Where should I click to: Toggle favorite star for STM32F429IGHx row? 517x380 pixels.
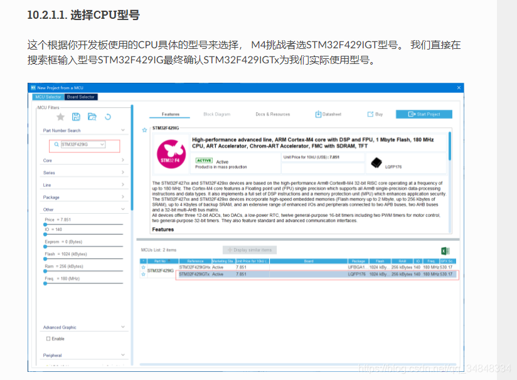tap(144, 267)
